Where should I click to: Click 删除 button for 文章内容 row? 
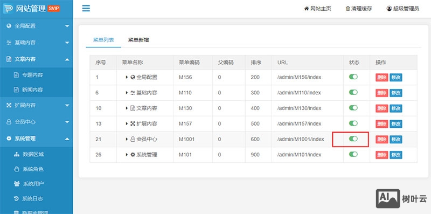point(382,108)
